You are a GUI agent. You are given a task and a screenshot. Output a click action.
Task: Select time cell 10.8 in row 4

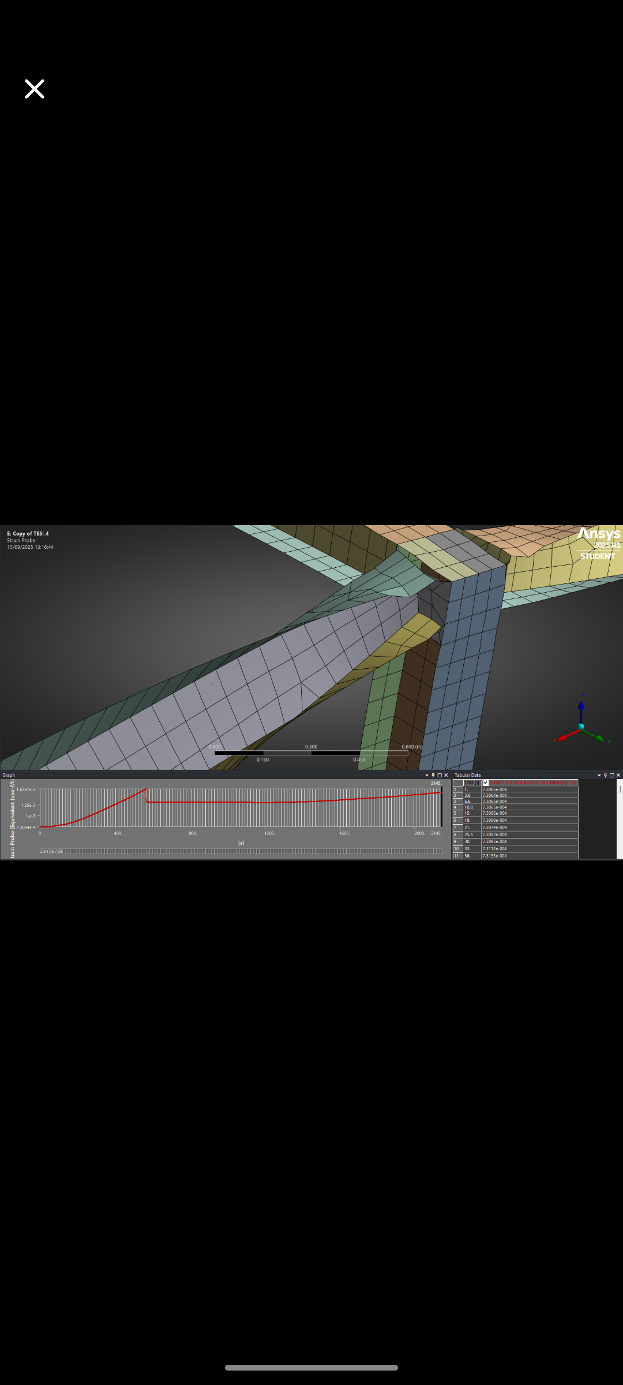pyautogui.click(x=472, y=807)
